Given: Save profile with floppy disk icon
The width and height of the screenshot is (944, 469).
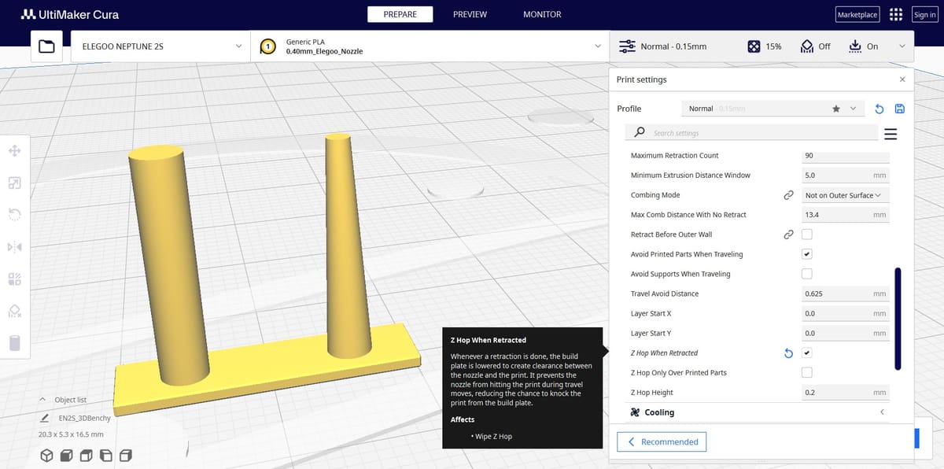Looking at the screenshot, I should click(900, 109).
